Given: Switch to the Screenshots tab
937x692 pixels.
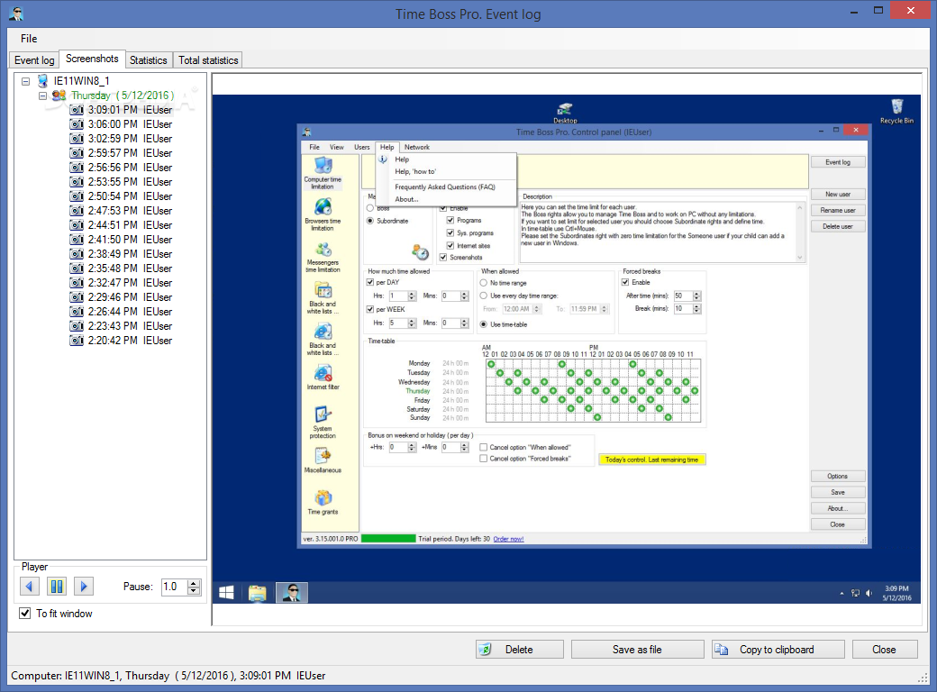Looking at the screenshot, I should (92, 59).
